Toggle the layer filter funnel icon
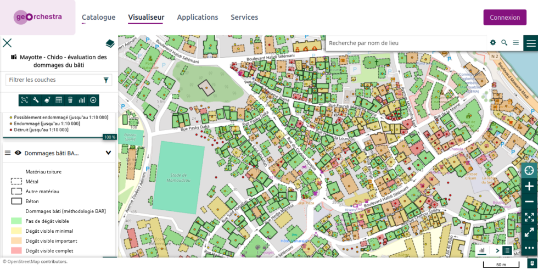Screen dimensions: 538x269 click(106, 80)
